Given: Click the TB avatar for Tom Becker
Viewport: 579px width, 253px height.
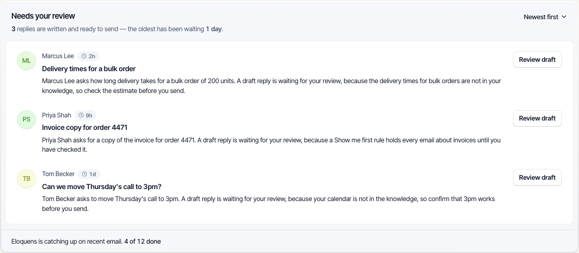Looking at the screenshot, I should [27, 179].
